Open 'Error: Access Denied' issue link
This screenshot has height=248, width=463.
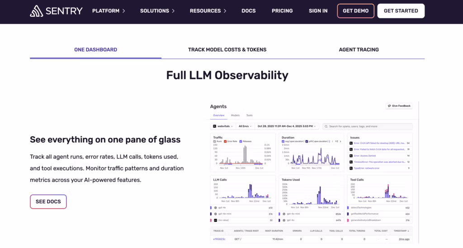pos(365,156)
